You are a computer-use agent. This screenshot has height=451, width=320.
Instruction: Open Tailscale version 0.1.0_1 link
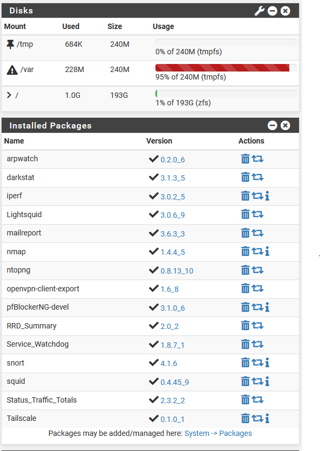click(x=173, y=419)
